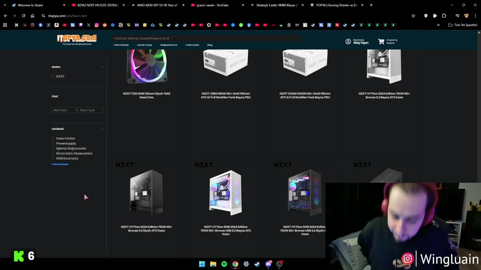Expand Tümünü Göster category list

[x=60, y=164]
